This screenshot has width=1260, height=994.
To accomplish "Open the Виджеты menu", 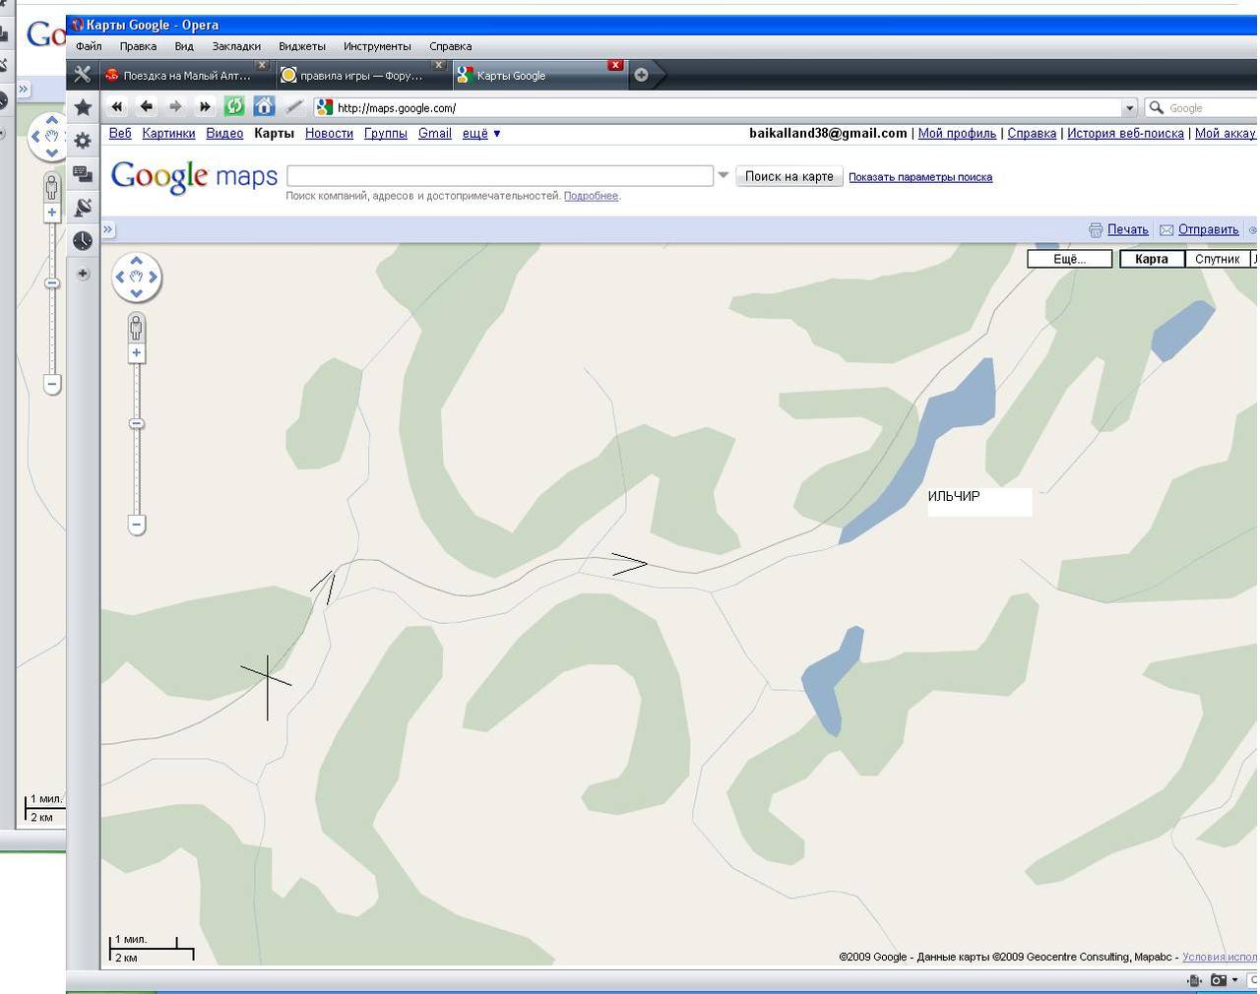I will [301, 46].
